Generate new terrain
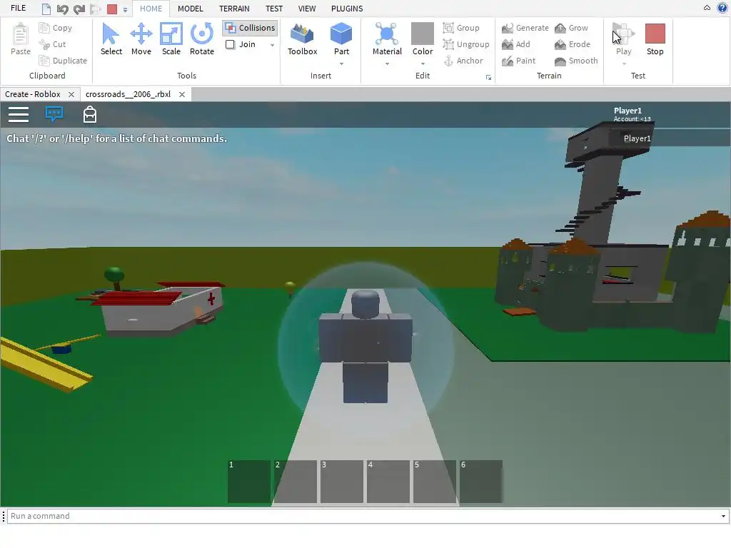 (525, 28)
